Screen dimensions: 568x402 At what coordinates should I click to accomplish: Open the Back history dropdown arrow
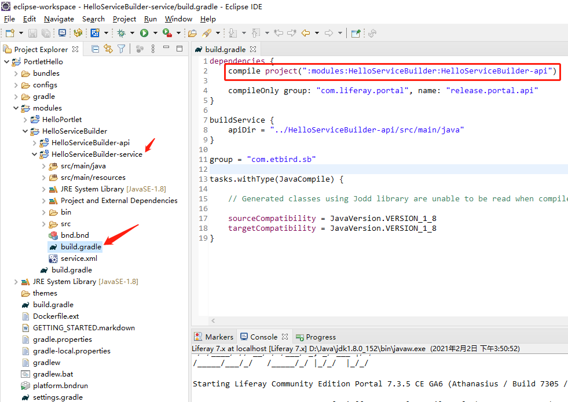click(x=317, y=33)
